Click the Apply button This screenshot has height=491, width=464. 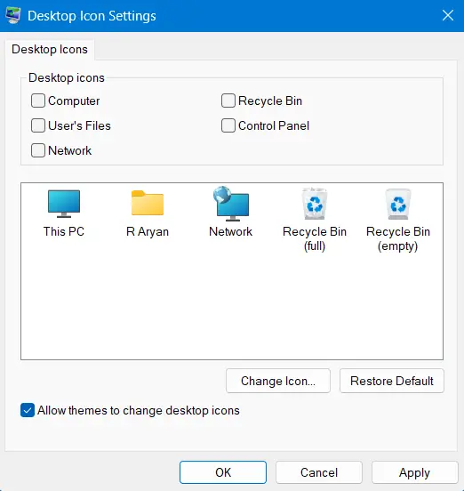pos(414,472)
